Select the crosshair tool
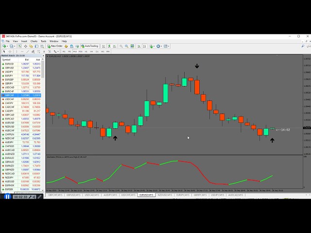The width and height of the screenshot is (311, 233). 10,51
